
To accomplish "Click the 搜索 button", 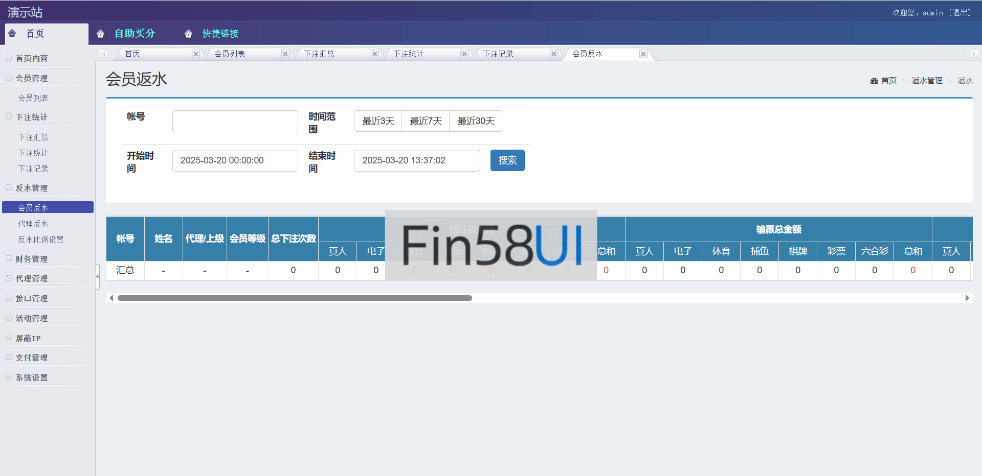I will (507, 160).
